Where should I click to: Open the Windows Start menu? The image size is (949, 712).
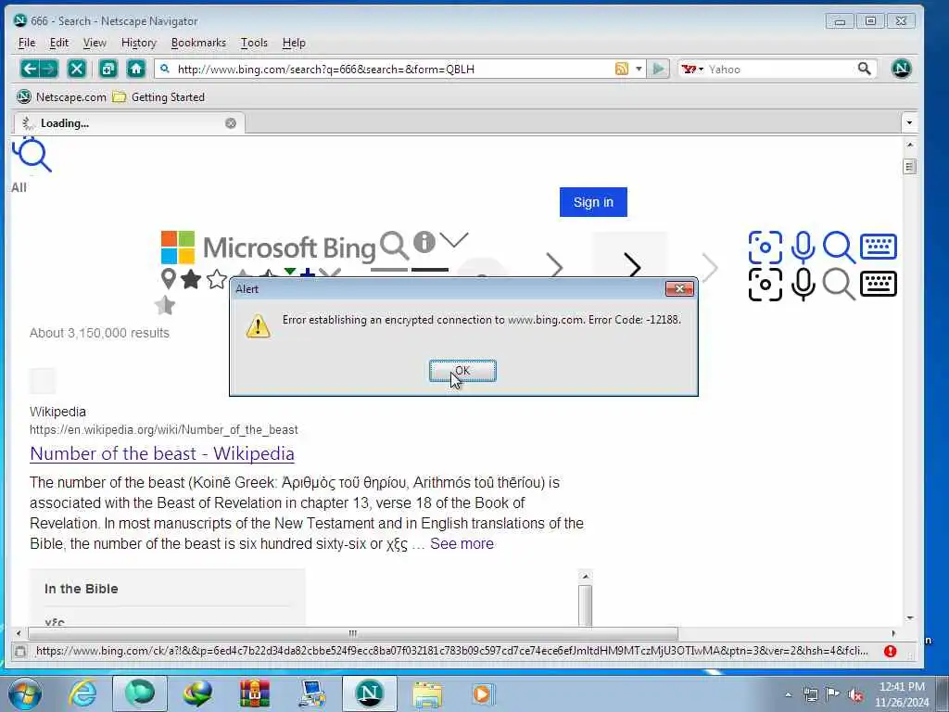click(24, 693)
